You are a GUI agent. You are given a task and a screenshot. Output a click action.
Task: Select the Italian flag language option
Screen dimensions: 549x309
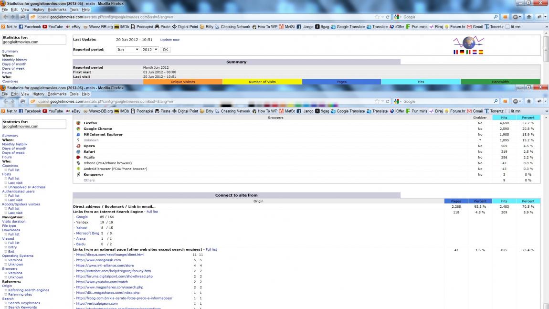tap(468, 52)
